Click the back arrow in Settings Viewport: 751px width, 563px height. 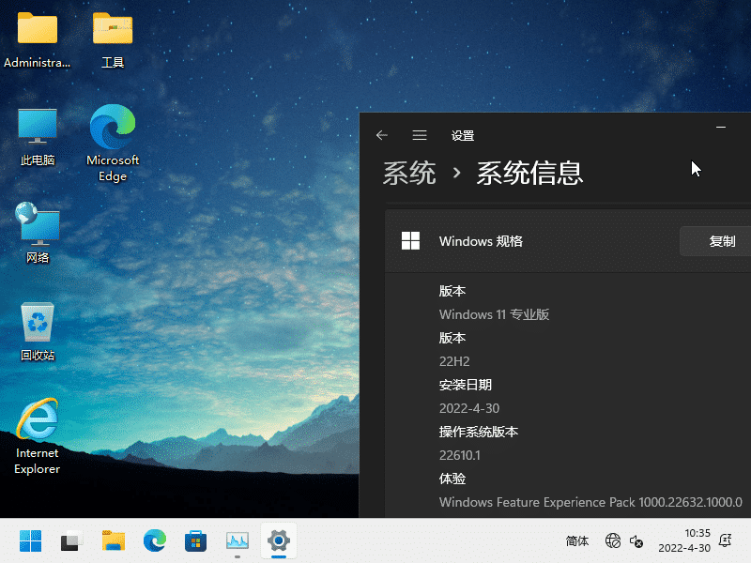381,135
